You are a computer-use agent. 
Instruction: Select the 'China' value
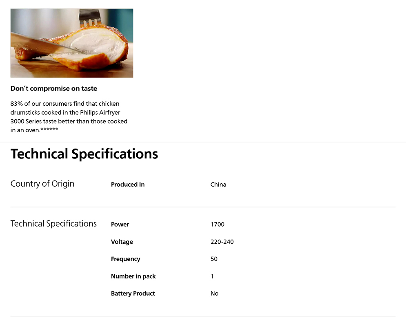coord(218,185)
